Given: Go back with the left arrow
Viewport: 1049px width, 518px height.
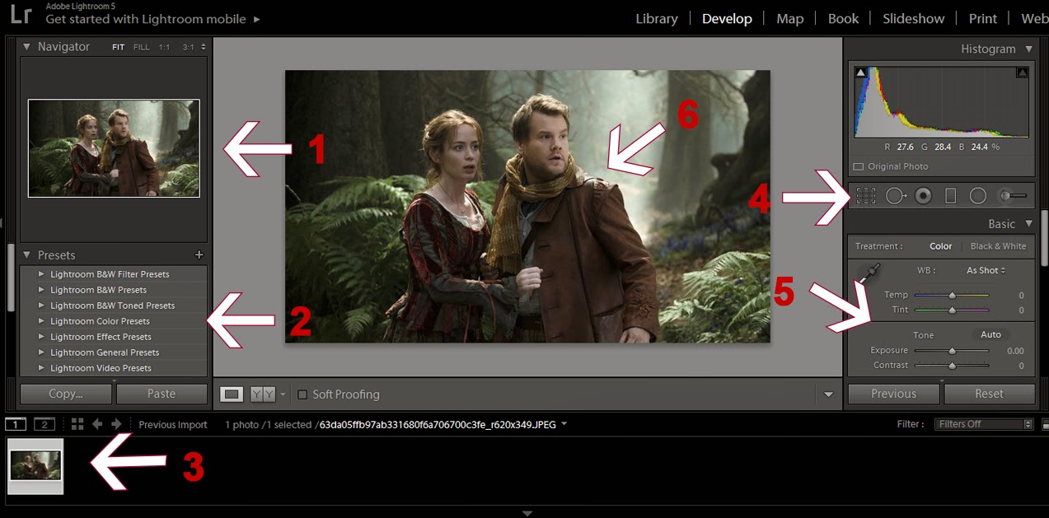Looking at the screenshot, I should [x=97, y=424].
